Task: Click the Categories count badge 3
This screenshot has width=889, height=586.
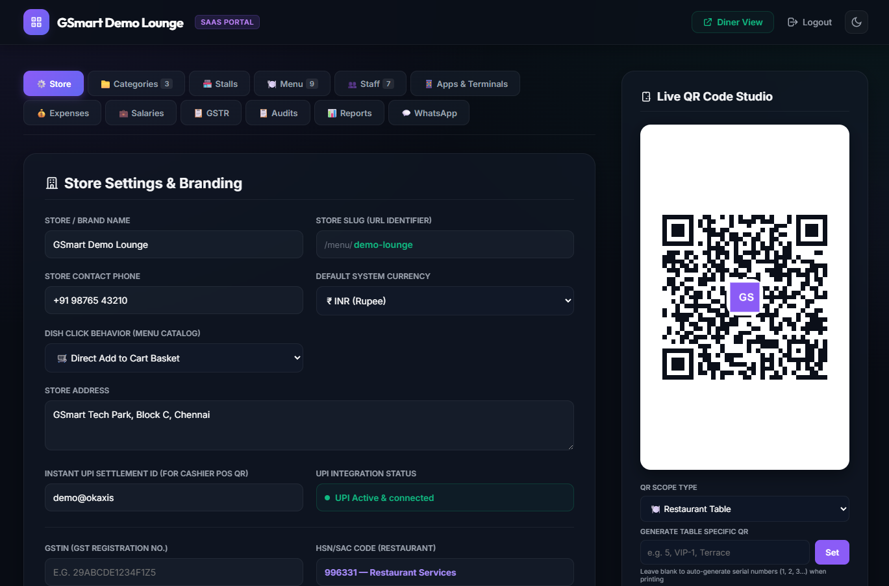Action: click(x=167, y=84)
